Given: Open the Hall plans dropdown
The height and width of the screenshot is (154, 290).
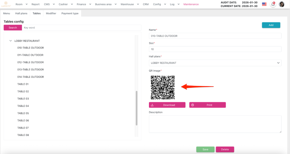Looking at the screenshot, I should [x=215, y=63].
